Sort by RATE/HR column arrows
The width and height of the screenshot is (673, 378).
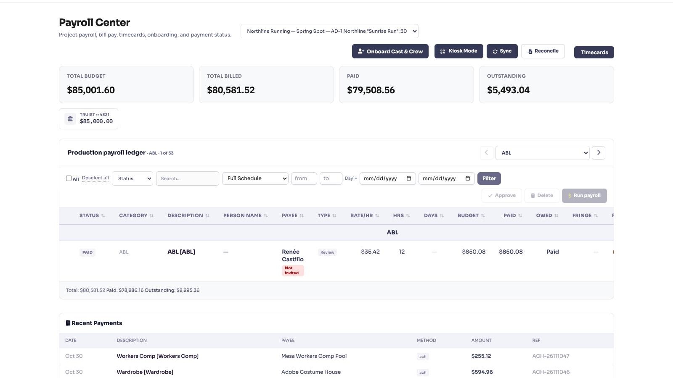[377, 216]
